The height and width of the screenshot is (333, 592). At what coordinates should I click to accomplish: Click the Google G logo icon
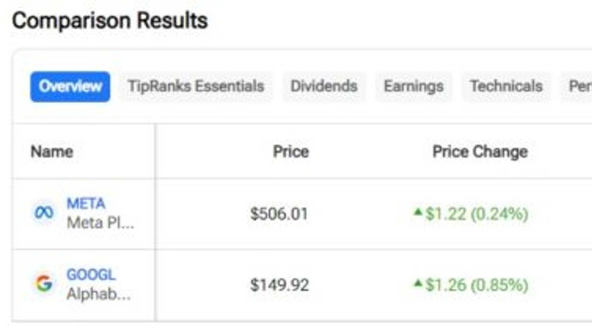[x=44, y=283]
